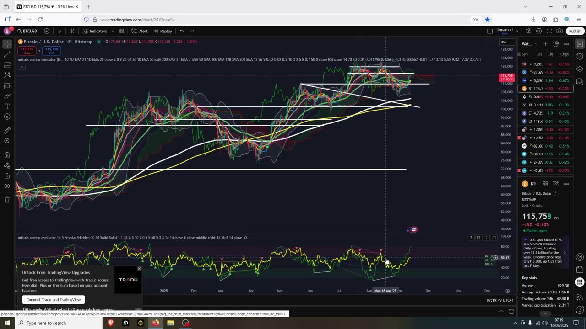Add symbol to watchlist plus icon
Image resolution: width=586 pixels, height=329 pixels.
545,44
